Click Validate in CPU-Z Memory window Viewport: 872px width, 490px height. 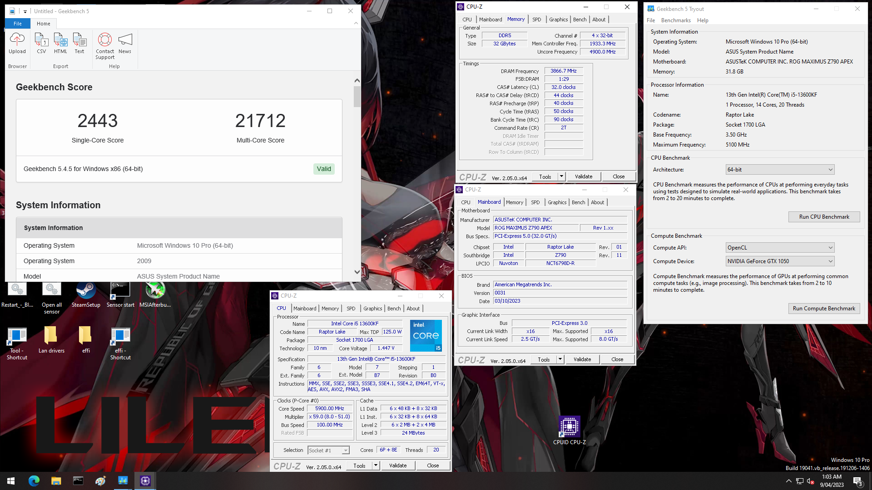[584, 176]
